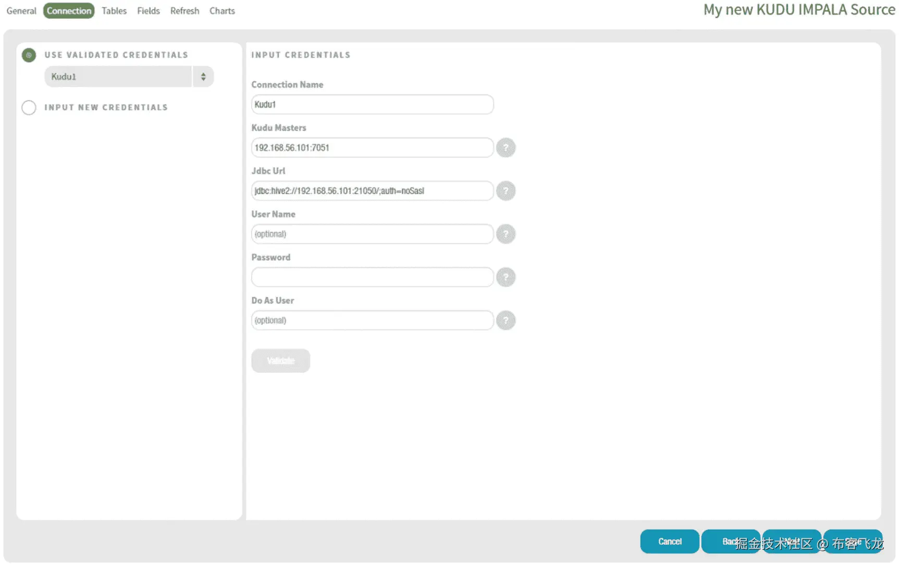This screenshot has height=566, width=899.
Task: Select the Input New Credentials radio button
Action: 29,108
